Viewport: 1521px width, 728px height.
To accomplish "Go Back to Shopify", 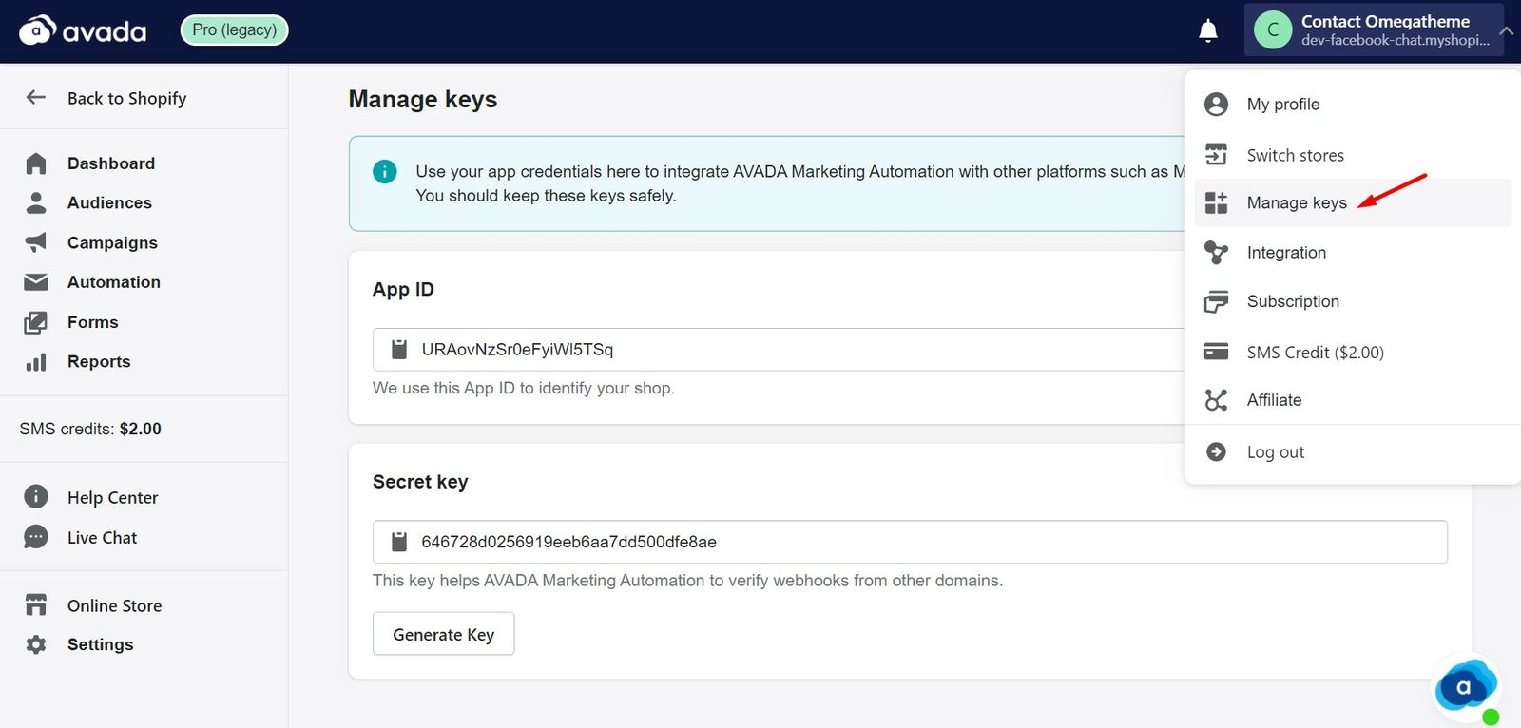I will (x=126, y=98).
